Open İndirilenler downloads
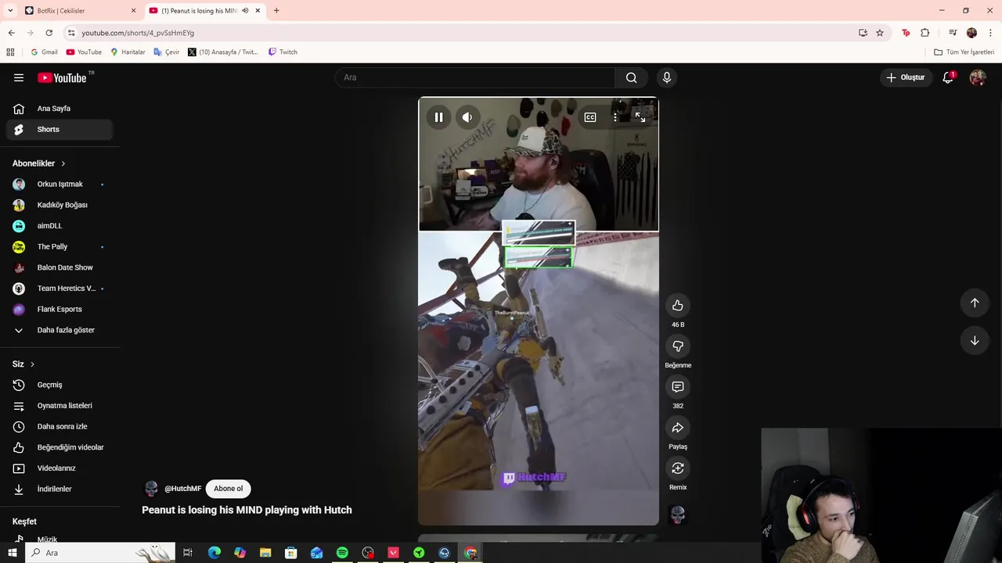 [59, 489]
